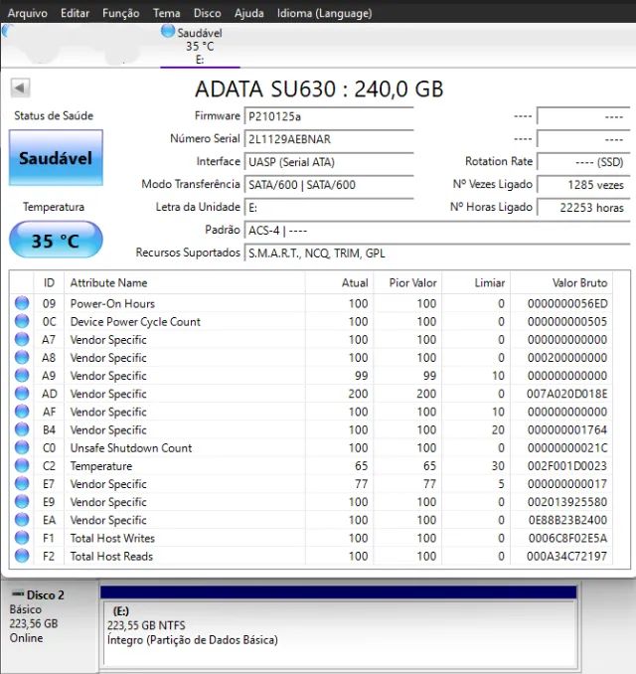Image resolution: width=636 pixels, height=674 pixels.
Task: Click the Interface field UASP (Serial ATA)
Action: (329, 162)
